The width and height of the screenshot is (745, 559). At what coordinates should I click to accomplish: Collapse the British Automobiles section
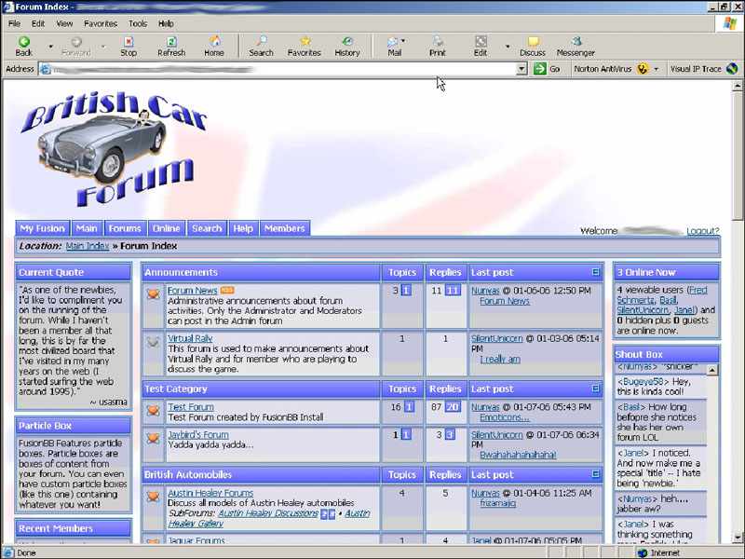coord(596,474)
